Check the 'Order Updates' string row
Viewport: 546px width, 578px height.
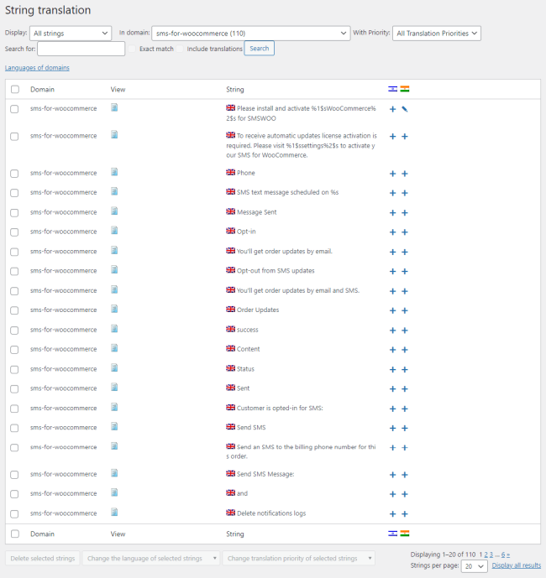tap(14, 310)
